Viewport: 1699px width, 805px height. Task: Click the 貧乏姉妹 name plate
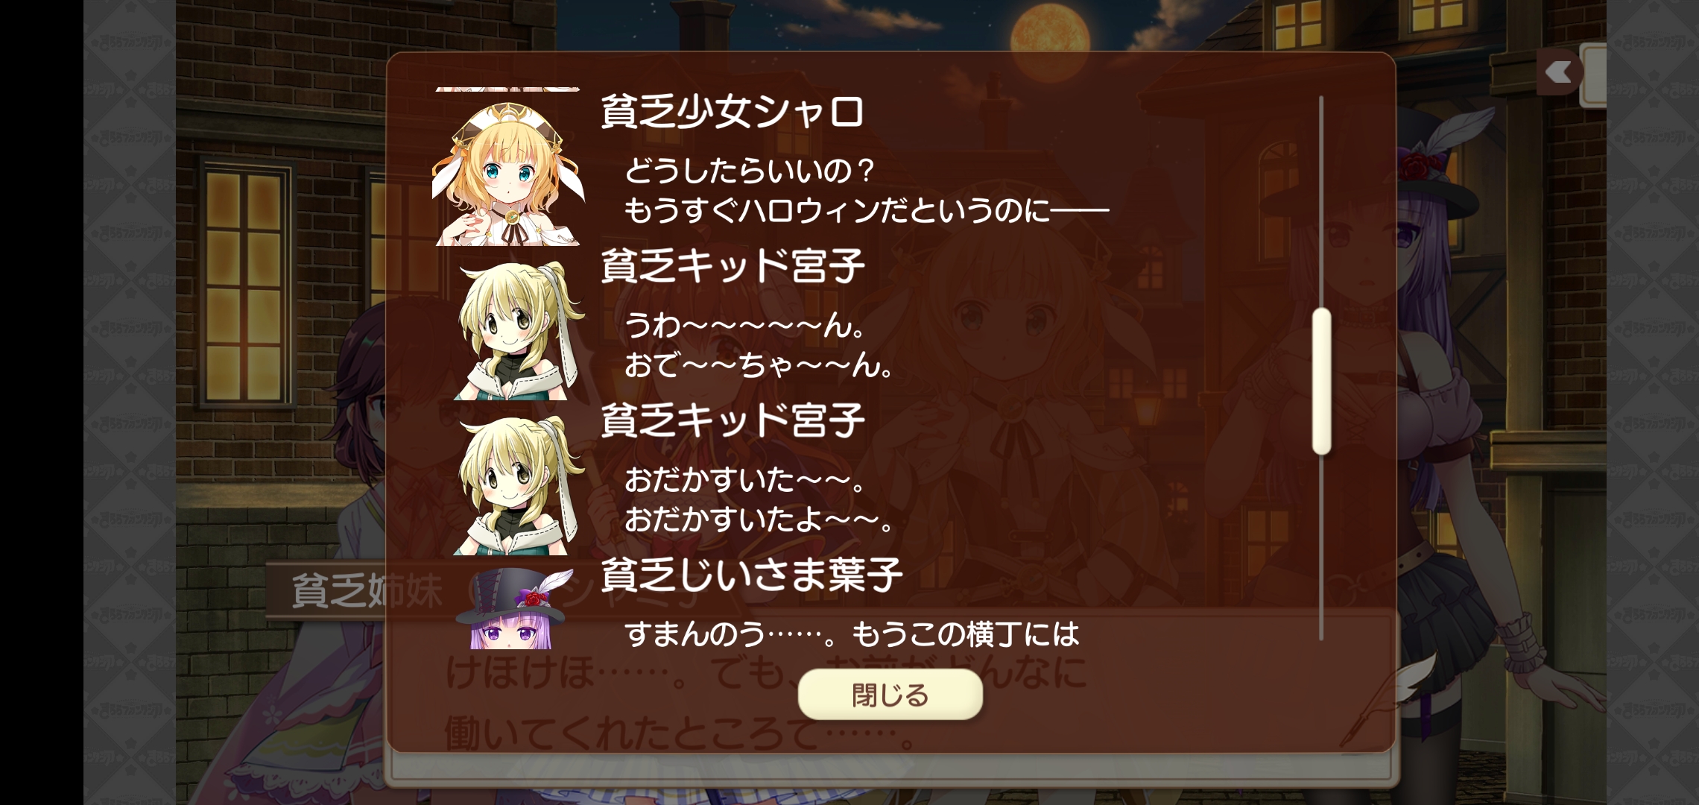(x=367, y=591)
